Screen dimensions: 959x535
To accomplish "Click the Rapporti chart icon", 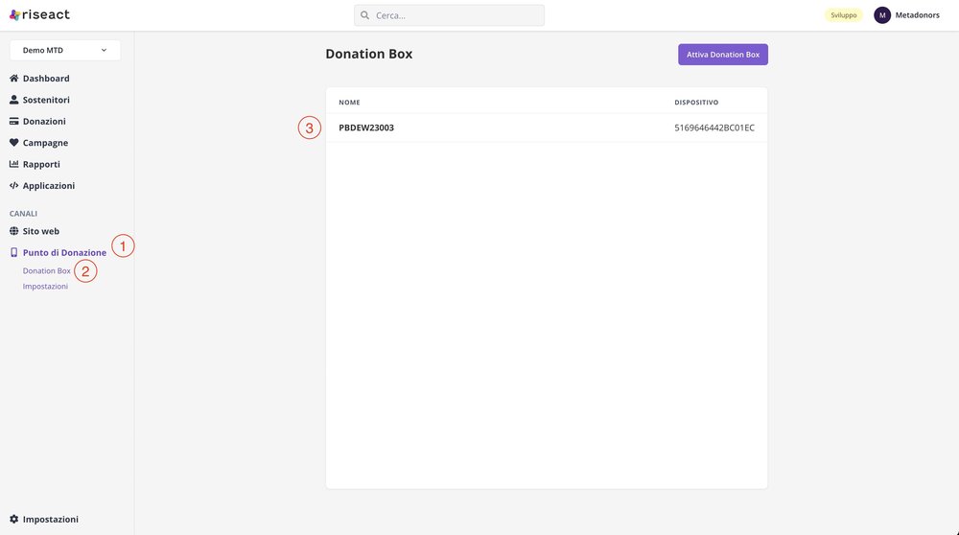I will click(13, 164).
